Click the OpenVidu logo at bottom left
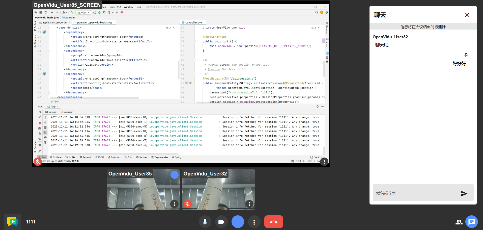This screenshot has width=483, height=230. [12, 222]
